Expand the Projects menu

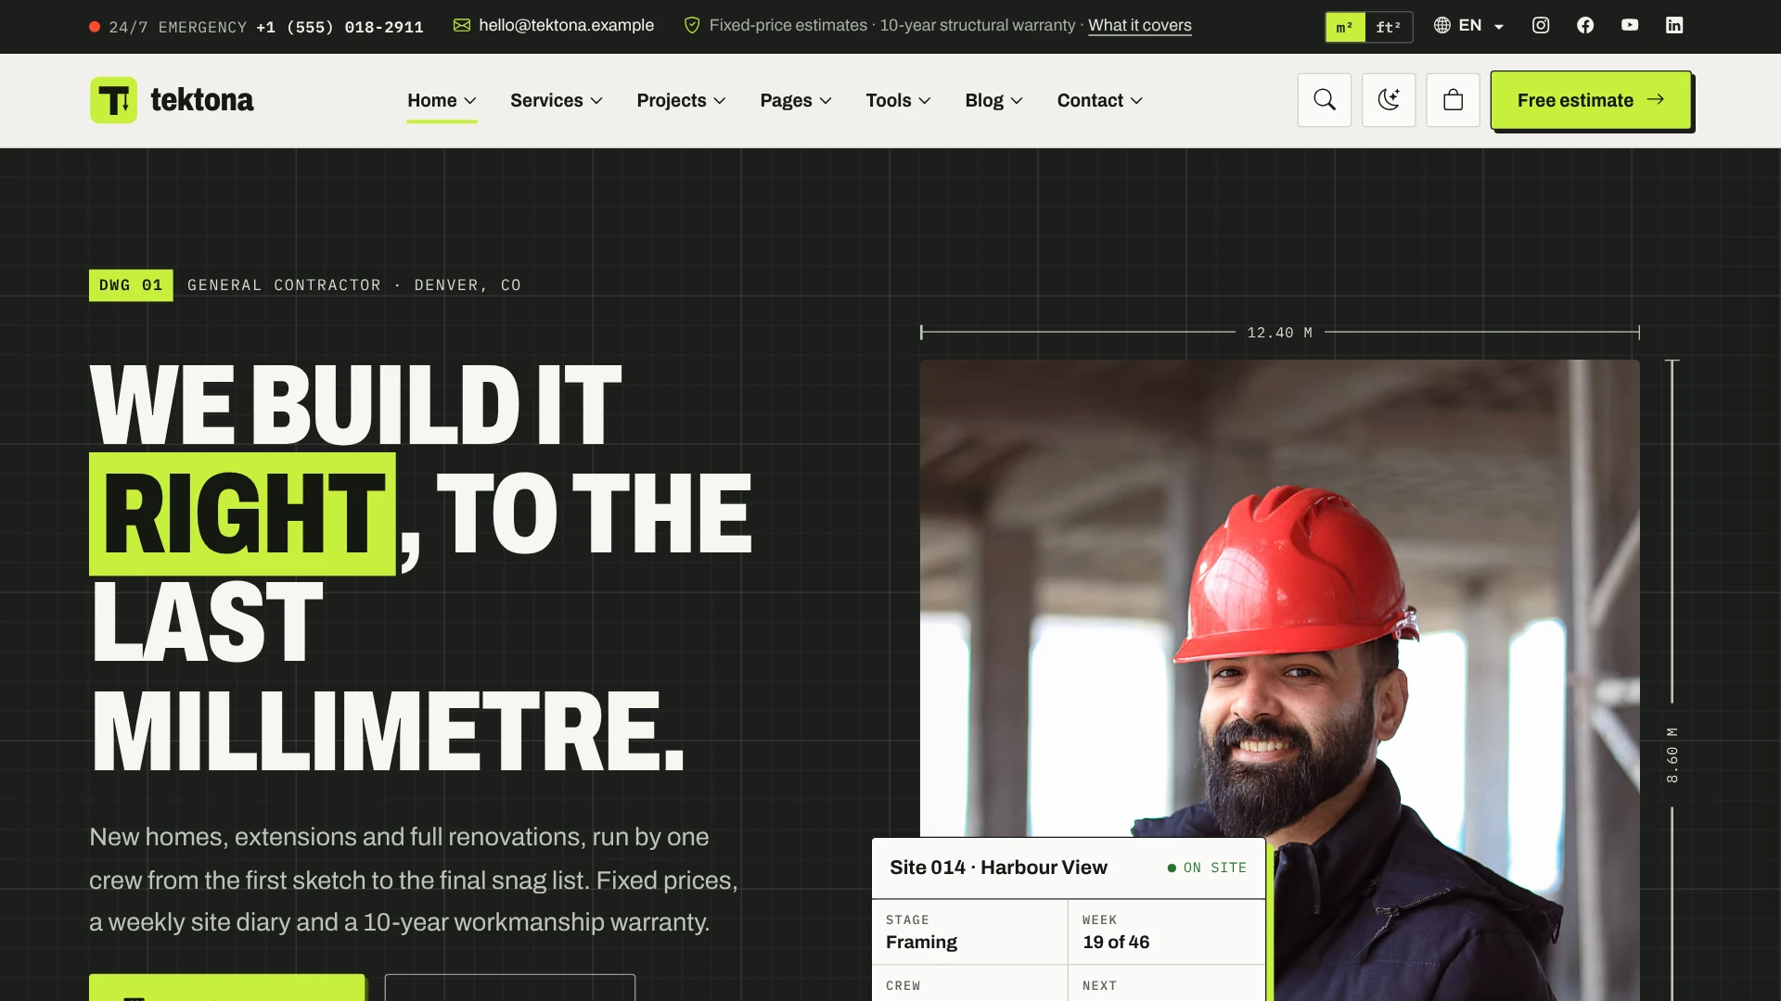coord(681,100)
